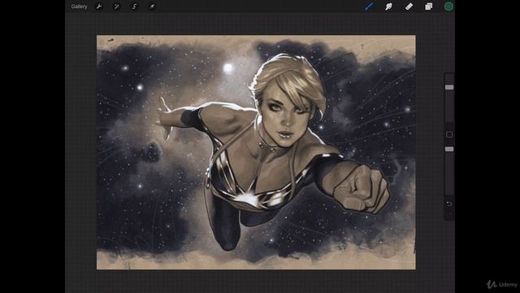Tap the artwork canvas
The image size is (520, 293).
tap(256, 152)
